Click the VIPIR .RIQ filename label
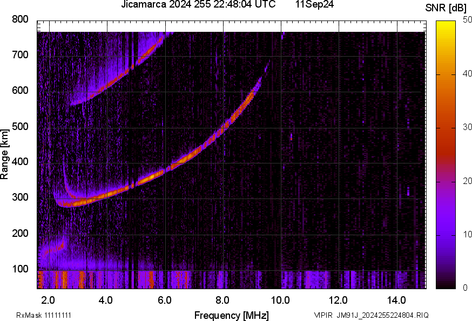 (372, 315)
